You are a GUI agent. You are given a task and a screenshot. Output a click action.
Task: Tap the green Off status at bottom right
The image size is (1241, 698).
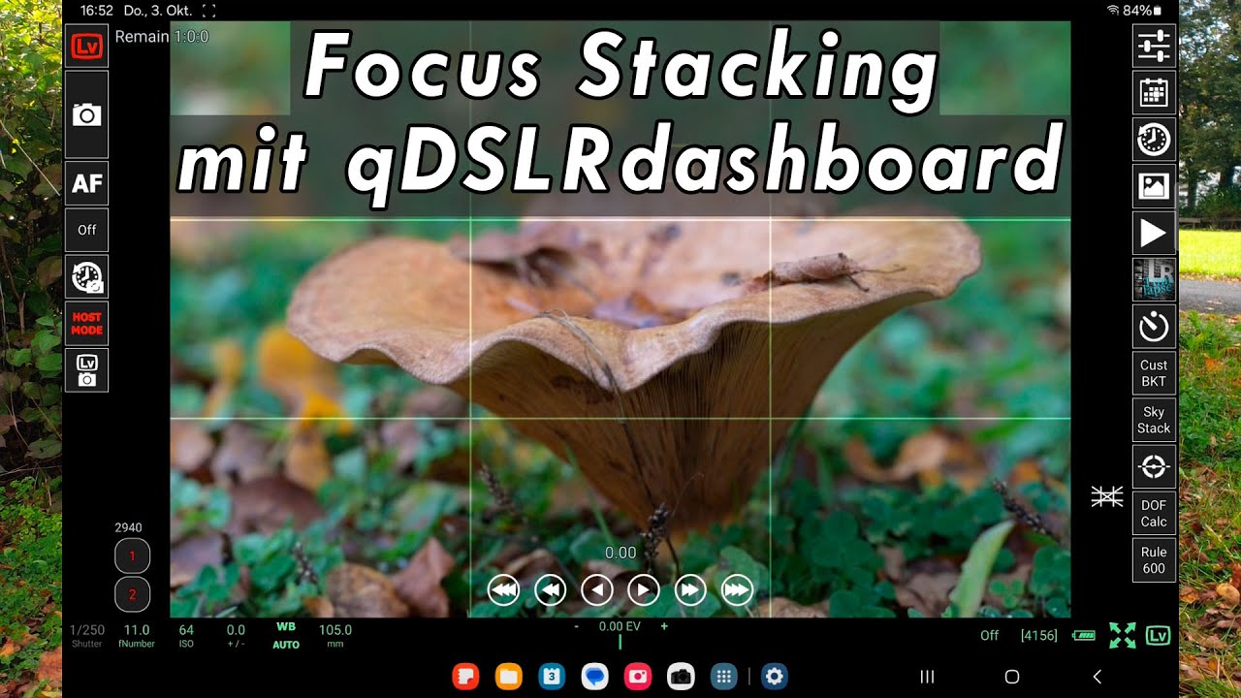(989, 636)
